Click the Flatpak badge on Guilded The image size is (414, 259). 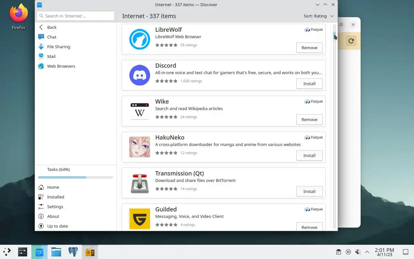click(x=314, y=209)
